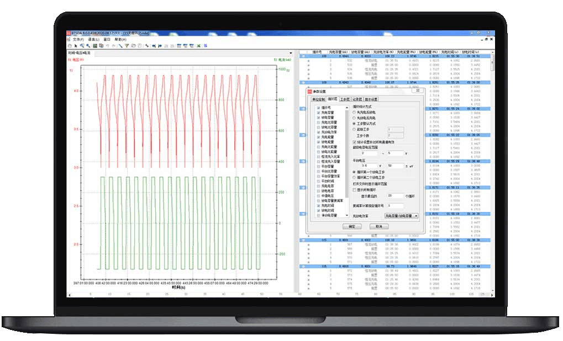Open the chart type dropdown above graph
The width and height of the screenshot is (563, 341).
pyautogui.click(x=291, y=53)
